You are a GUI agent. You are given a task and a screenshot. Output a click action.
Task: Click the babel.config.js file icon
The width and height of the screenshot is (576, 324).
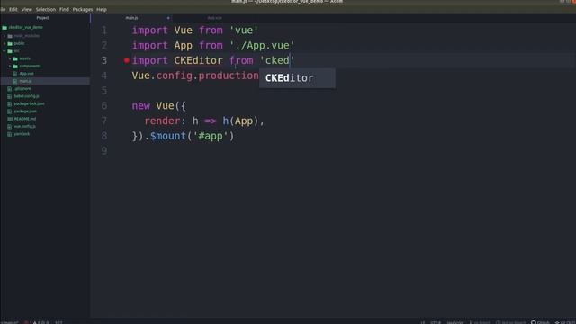10,96
